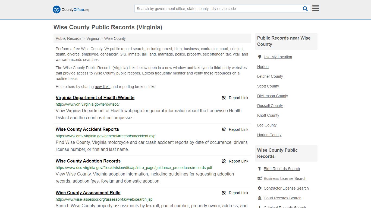The image size is (371, 208).
Task: Open Contractor License Search link
Action: point(286,188)
